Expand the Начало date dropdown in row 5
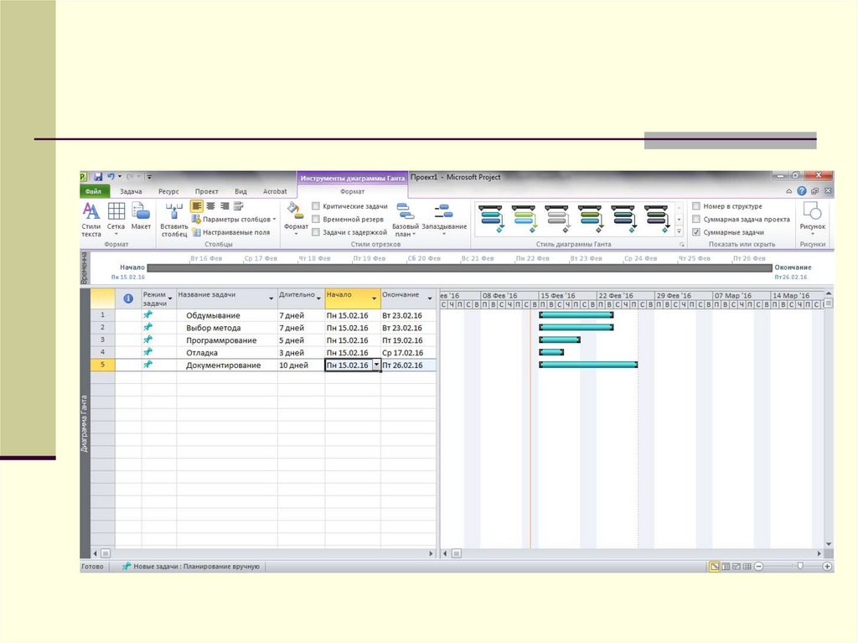Screen dimensions: 858x643 pyautogui.click(x=376, y=366)
